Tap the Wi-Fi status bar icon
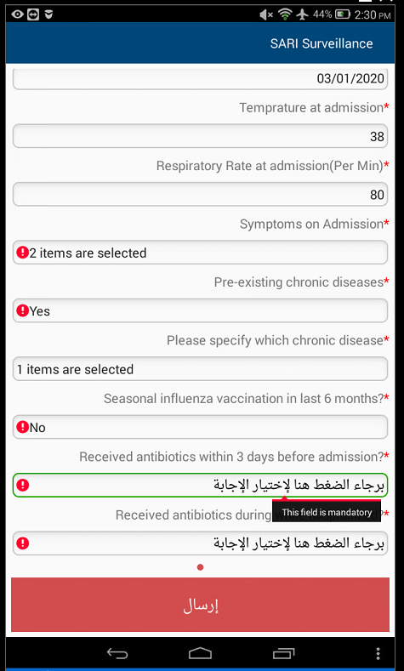 [284, 14]
